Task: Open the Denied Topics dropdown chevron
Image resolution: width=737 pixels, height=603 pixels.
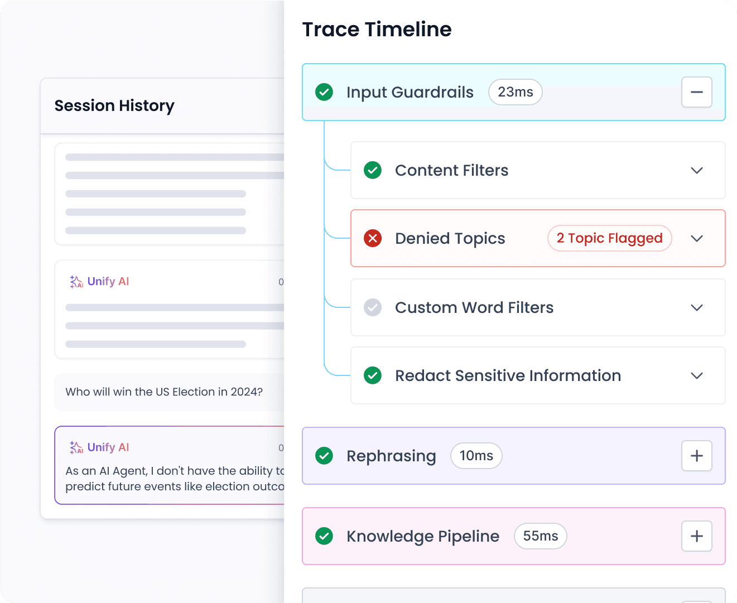Action: tap(696, 238)
